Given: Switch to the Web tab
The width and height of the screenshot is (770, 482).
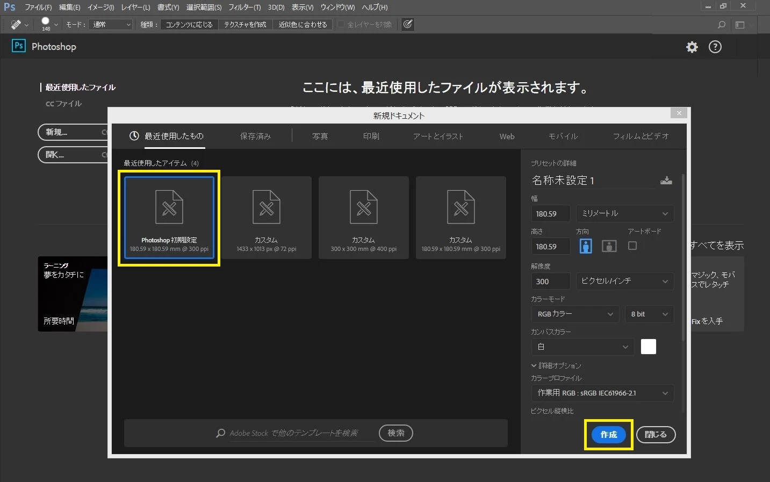Looking at the screenshot, I should pos(507,136).
